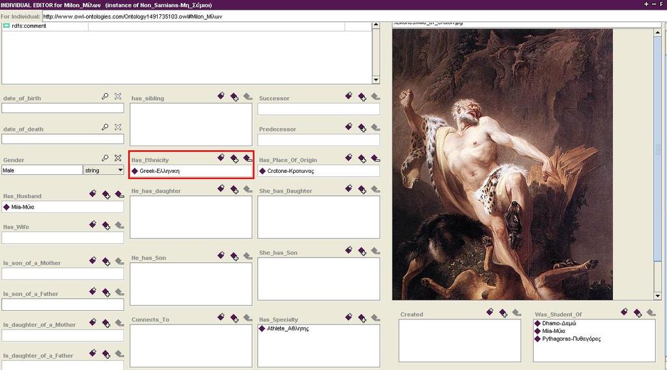Image resolution: width=667 pixels, height=370 pixels.
Task: Open the Gender string datatype dropdown
Action: tap(120, 170)
